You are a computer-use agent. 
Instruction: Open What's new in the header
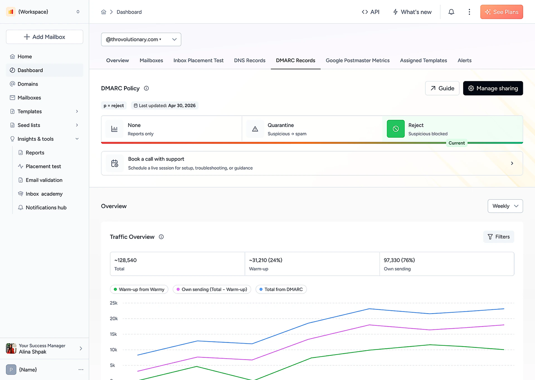(412, 12)
